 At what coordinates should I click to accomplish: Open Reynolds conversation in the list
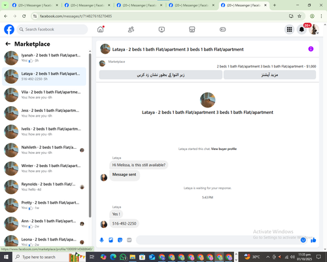click(x=44, y=187)
